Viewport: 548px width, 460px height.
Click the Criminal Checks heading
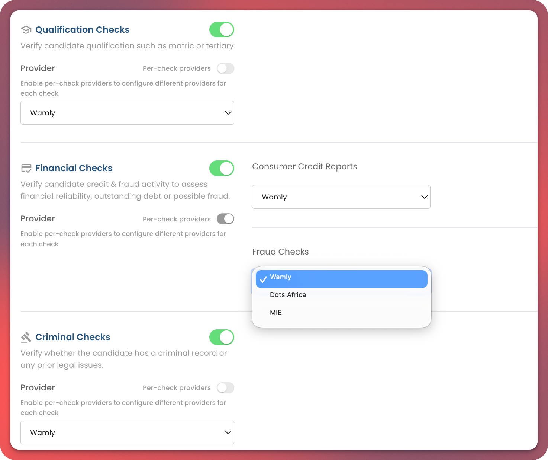click(x=72, y=337)
